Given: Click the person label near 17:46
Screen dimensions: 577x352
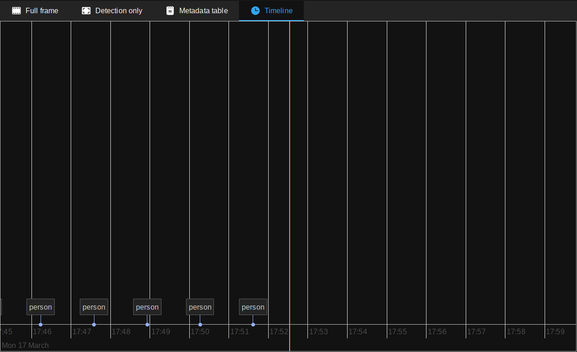Looking at the screenshot, I should (x=40, y=307).
